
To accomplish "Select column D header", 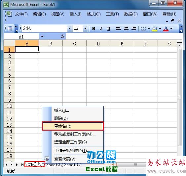I will coord(98,43).
